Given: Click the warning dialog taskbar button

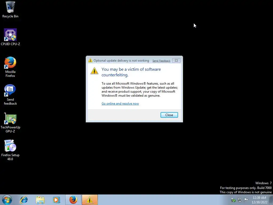Looking at the screenshot, I should coord(90,200).
